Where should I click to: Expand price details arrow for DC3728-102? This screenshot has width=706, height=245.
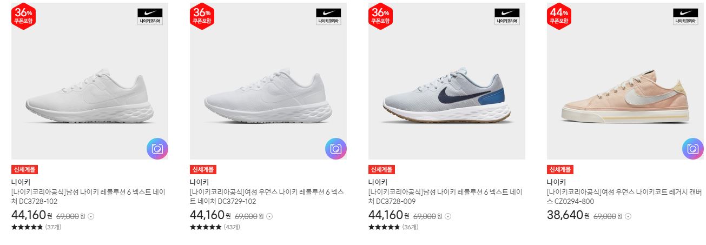coord(91,216)
